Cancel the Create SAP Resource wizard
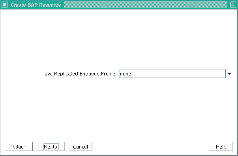Screen dimensions: 238x156 tap(81, 147)
